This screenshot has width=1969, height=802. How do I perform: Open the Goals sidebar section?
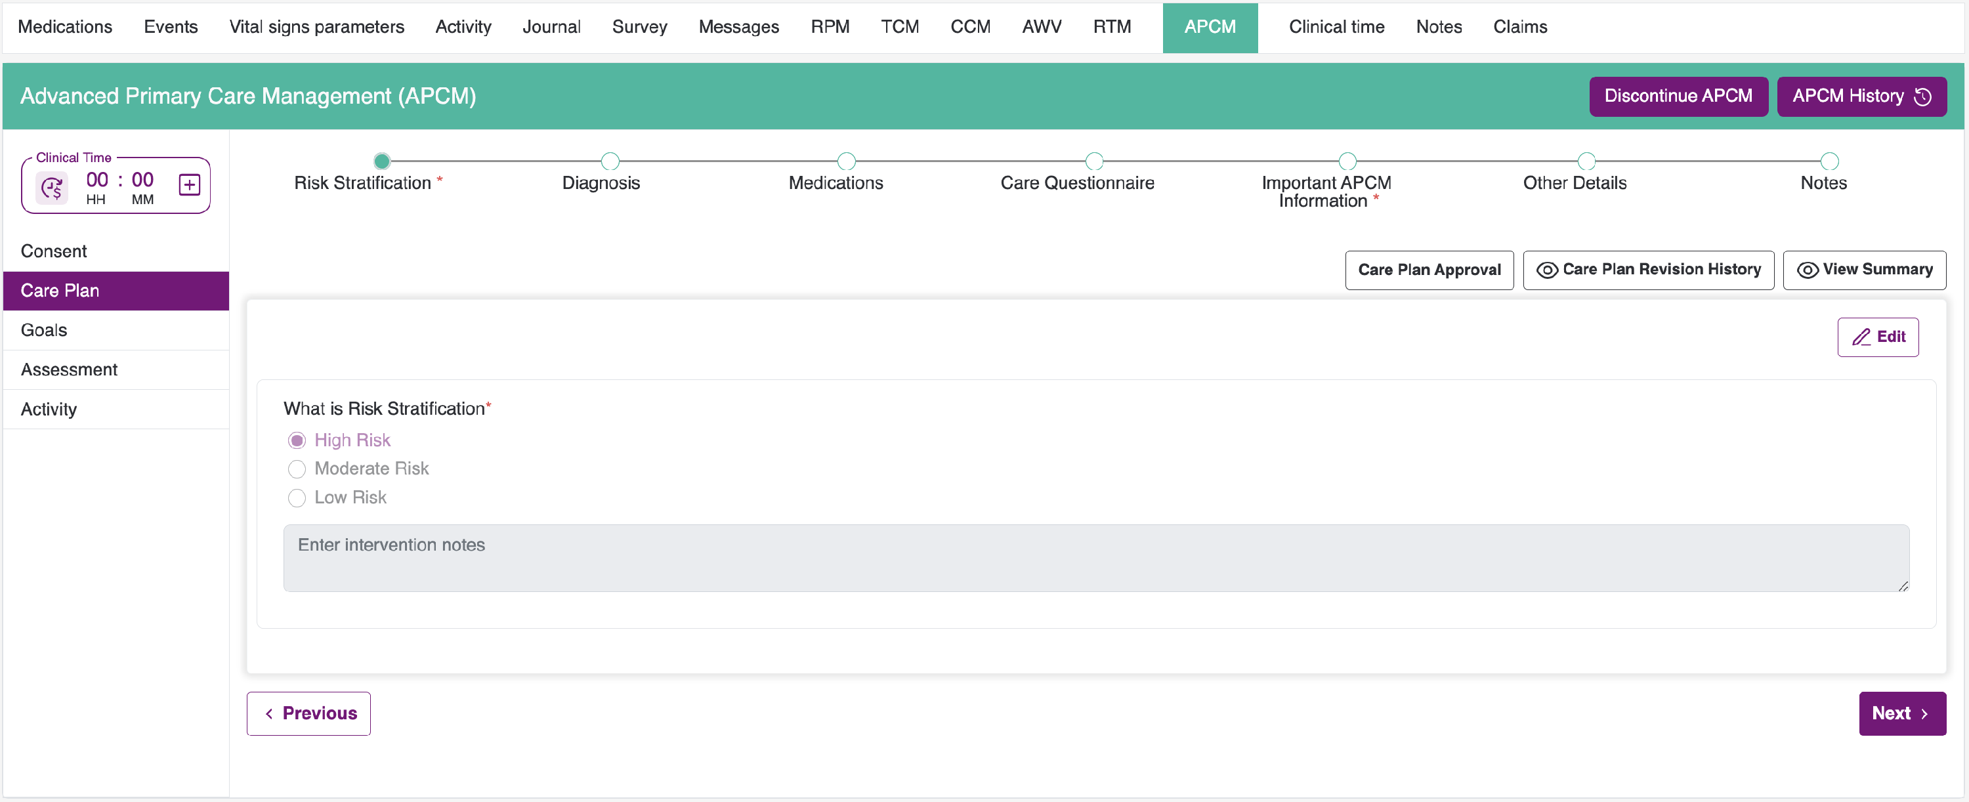[45, 330]
